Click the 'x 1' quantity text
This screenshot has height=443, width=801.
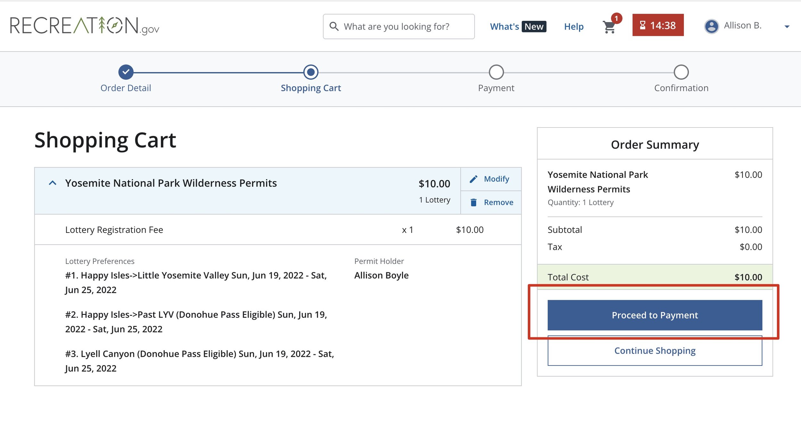tap(408, 230)
